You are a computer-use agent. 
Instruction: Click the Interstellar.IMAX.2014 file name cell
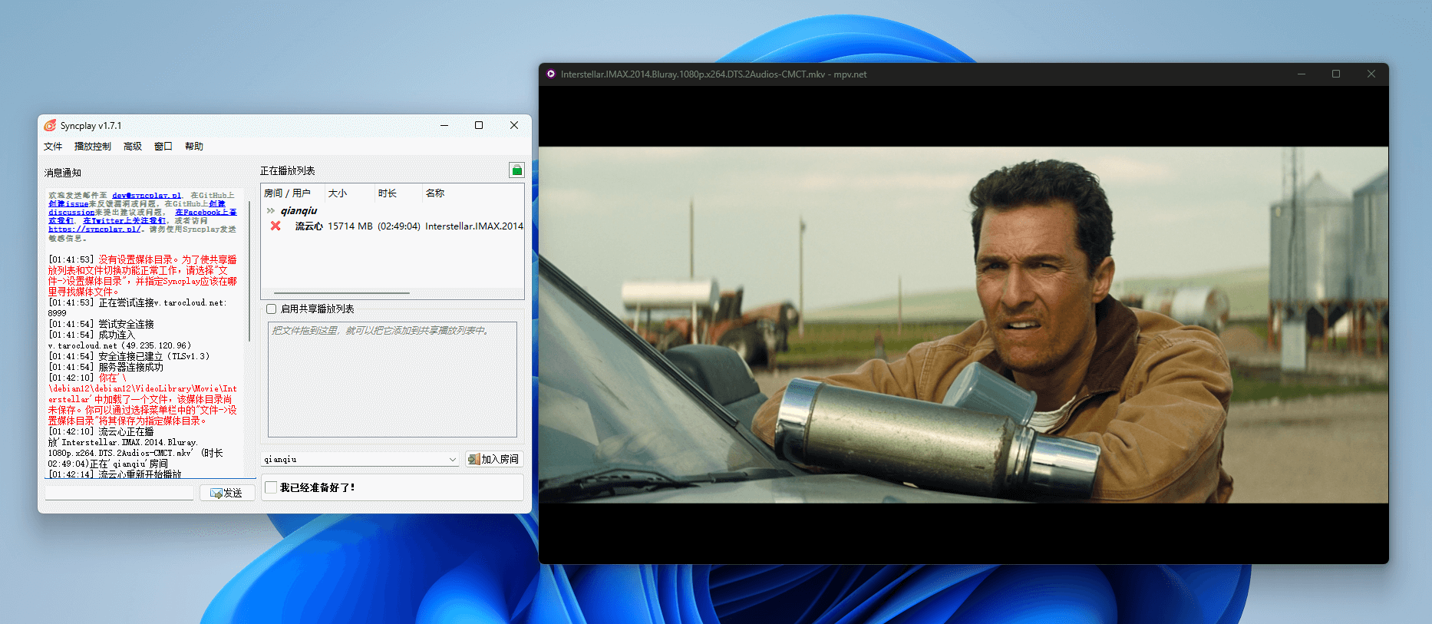click(474, 226)
